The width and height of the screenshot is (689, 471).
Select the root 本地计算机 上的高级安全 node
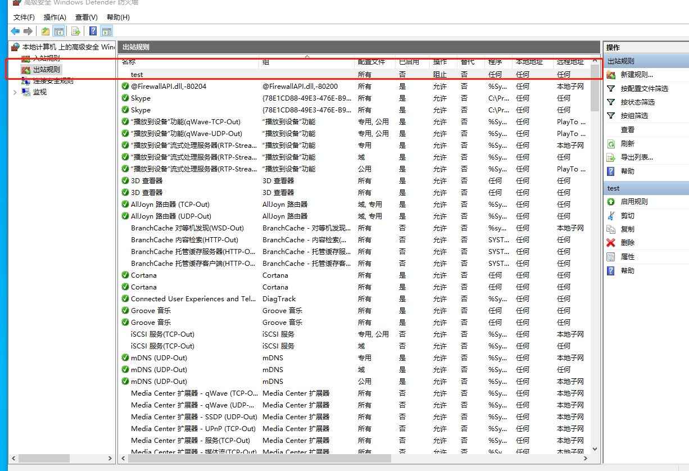[69, 47]
